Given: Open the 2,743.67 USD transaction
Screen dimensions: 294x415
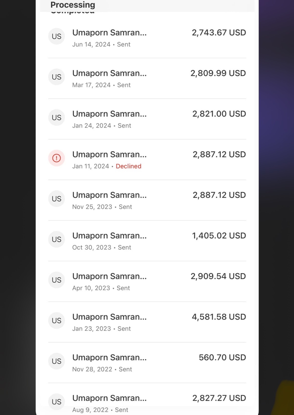Looking at the screenshot, I should coord(147,38).
